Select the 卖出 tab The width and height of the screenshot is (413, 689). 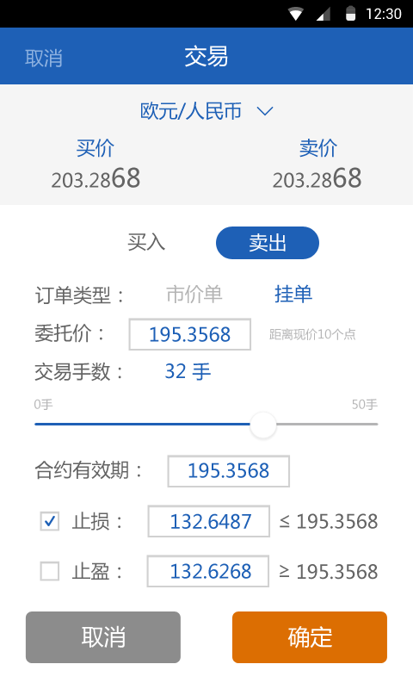click(268, 243)
